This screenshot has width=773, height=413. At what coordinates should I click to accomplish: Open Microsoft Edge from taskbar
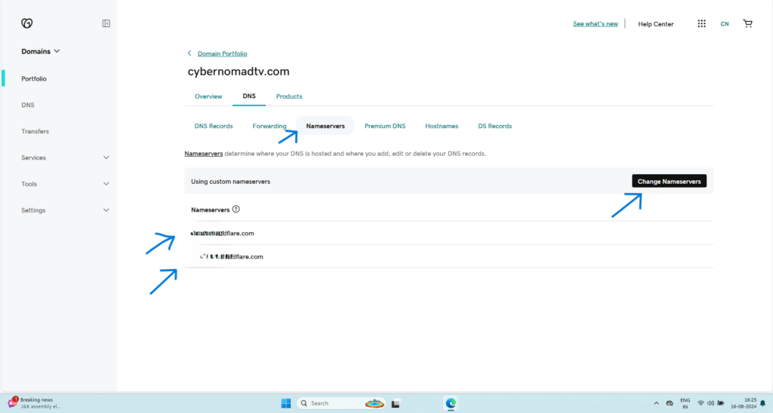(451, 403)
